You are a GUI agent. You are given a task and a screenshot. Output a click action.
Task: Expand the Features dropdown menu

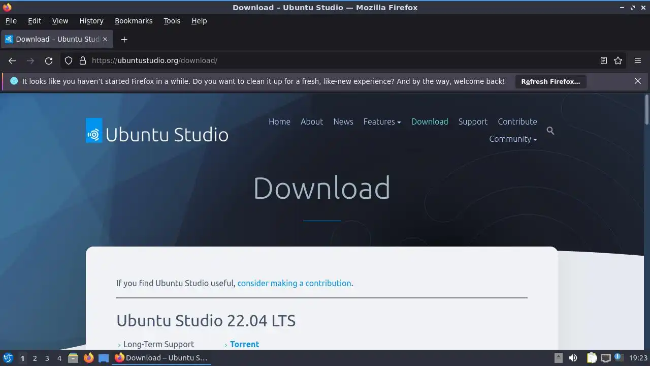pos(382,121)
